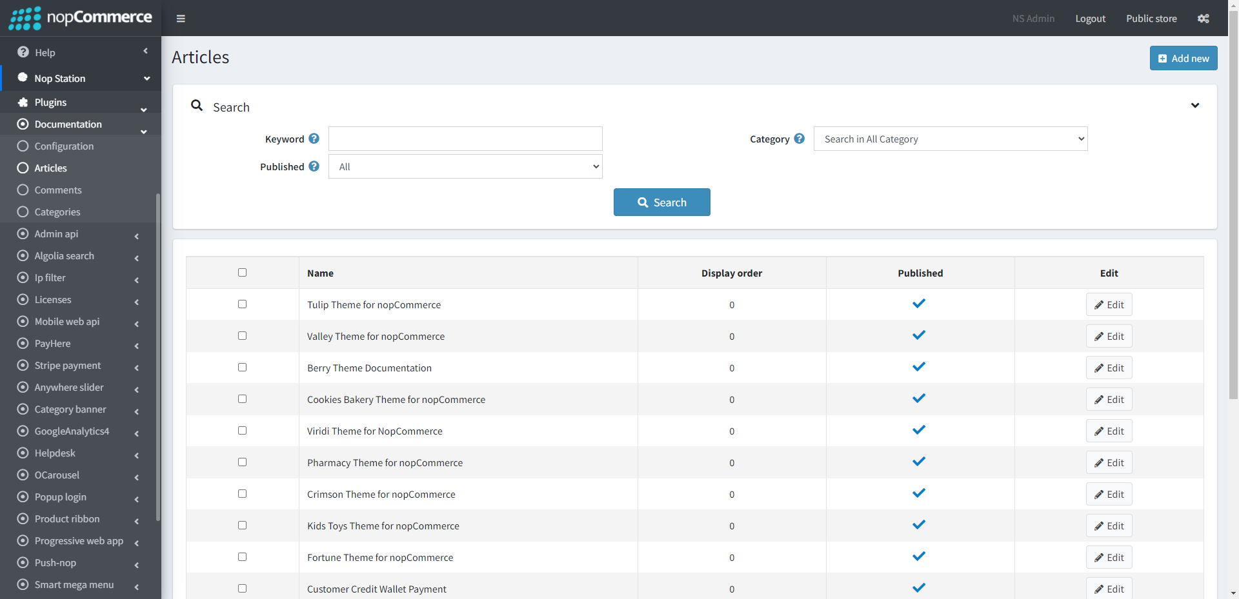Check the Tulip Theme for nopCommerce row

[x=242, y=304]
